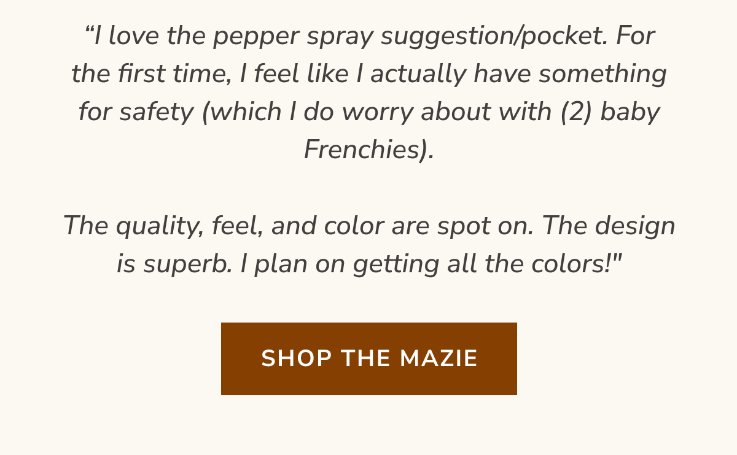
Task: Click the SHOP THE MAZIE button
Action: click(x=368, y=358)
